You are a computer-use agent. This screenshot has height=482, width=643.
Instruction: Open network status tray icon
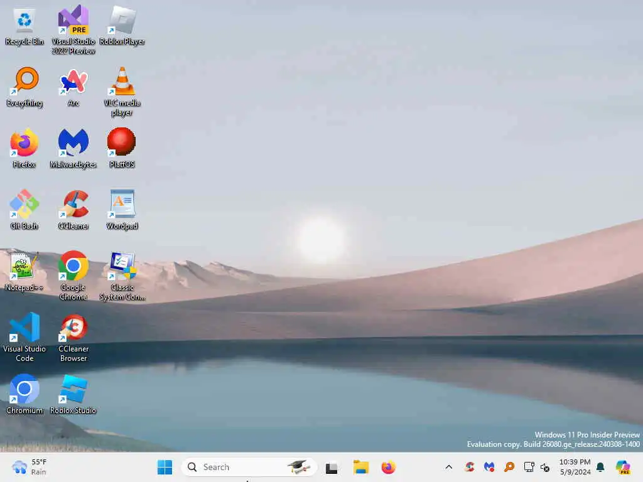point(529,467)
